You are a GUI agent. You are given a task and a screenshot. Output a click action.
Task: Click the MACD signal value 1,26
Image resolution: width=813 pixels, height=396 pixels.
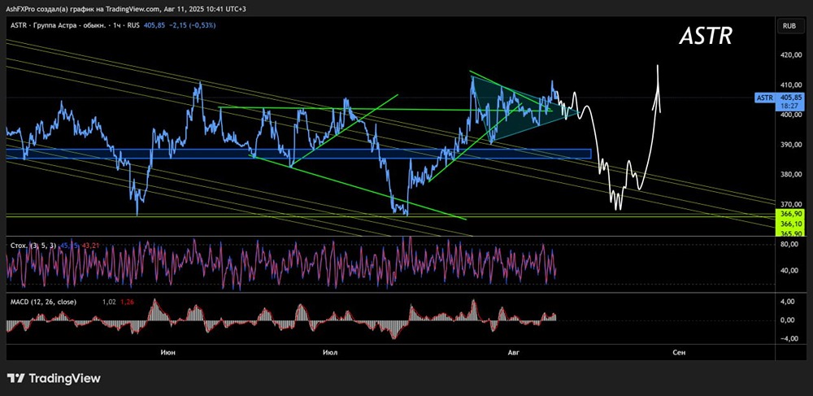pyautogui.click(x=127, y=302)
